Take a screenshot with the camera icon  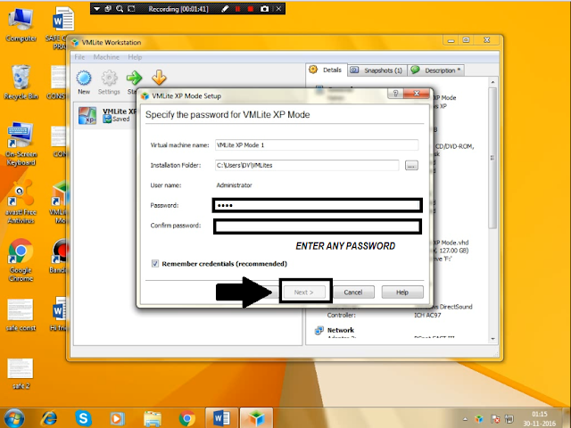[265, 9]
